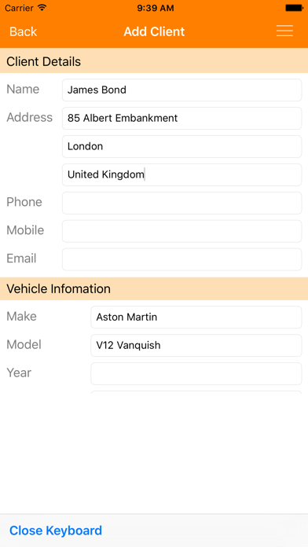Select the empty Phone field
The width and height of the screenshot is (308, 547).
[x=181, y=203]
